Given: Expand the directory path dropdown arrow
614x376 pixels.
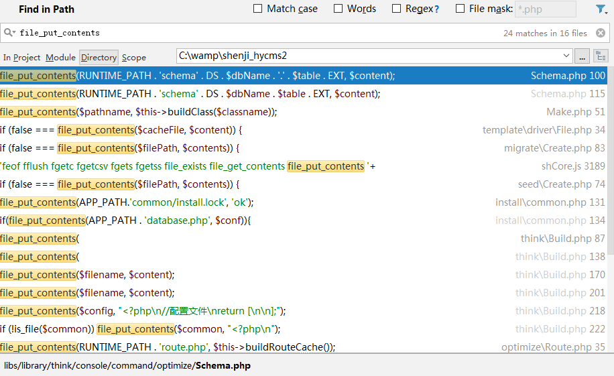Looking at the screenshot, I should pyautogui.click(x=566, y=56).
